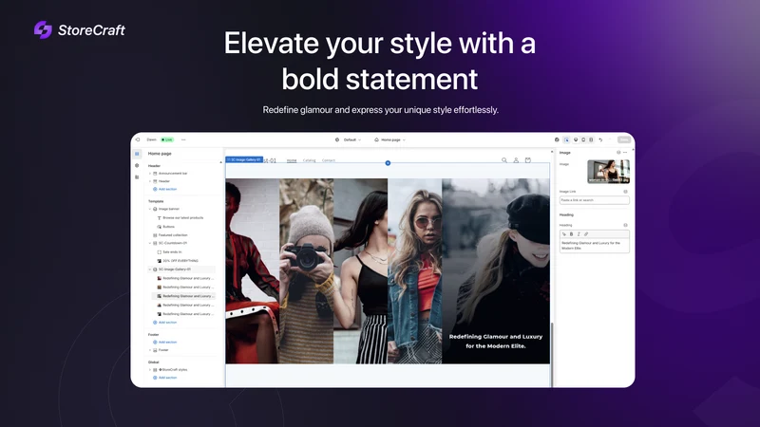Click dynamic source icon beside Image Link
The width and height of the screenshot is (760, 427).
click(x=625, y=192)
